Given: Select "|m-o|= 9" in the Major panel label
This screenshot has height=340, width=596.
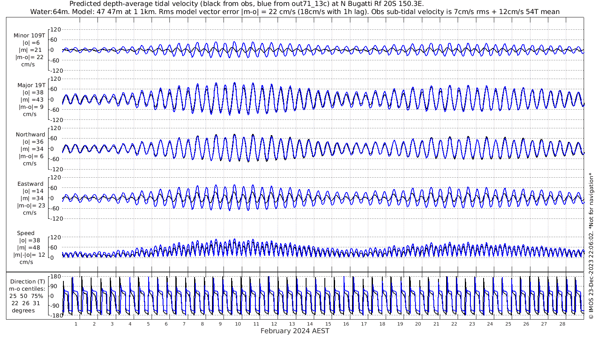Looking at the screenshot, I should pos(31,107).
